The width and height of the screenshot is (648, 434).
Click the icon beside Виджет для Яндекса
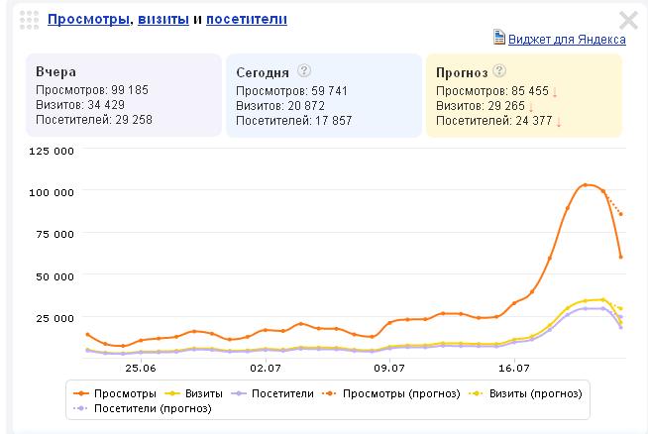(x=499, y=39)
